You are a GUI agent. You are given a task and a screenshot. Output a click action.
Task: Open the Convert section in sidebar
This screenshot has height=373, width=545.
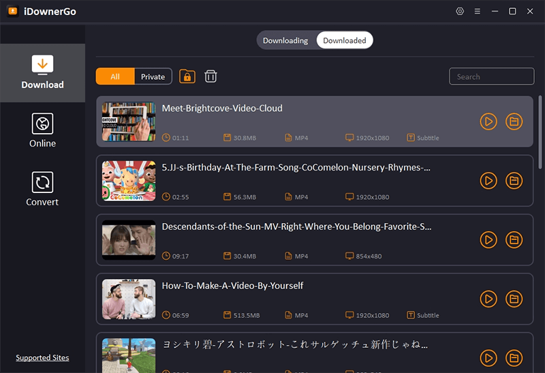pyautogui.click(x=42, y=190)
